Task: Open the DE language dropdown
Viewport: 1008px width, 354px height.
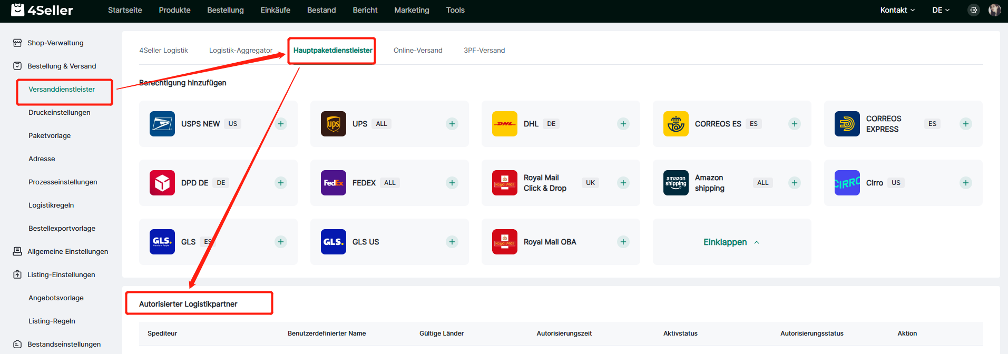Action: pos(941,10)
